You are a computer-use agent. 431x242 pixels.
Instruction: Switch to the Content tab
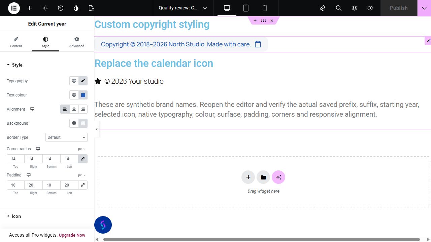click(x=16, y=42)
